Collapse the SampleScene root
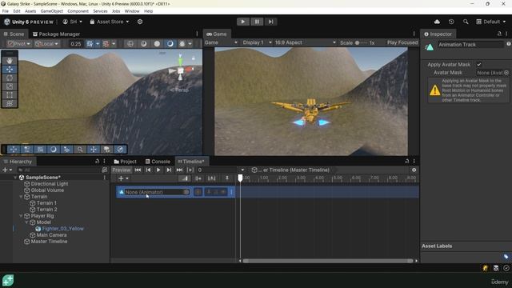The image size is (512, 288). (x=15, y=178)
